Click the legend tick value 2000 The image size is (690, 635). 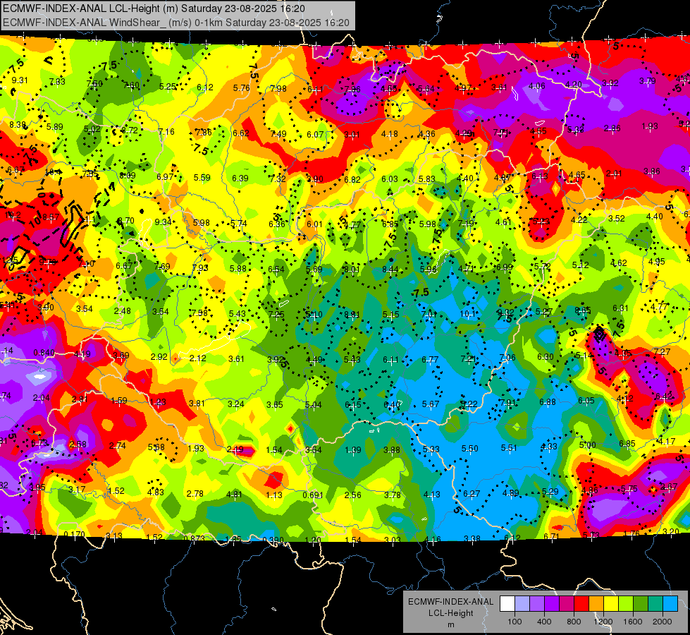(x=663, y=622)
